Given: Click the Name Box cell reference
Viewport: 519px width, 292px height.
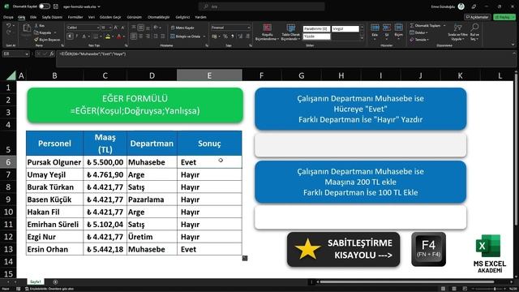Looking at the screenshot, I should tap(15, 54).
